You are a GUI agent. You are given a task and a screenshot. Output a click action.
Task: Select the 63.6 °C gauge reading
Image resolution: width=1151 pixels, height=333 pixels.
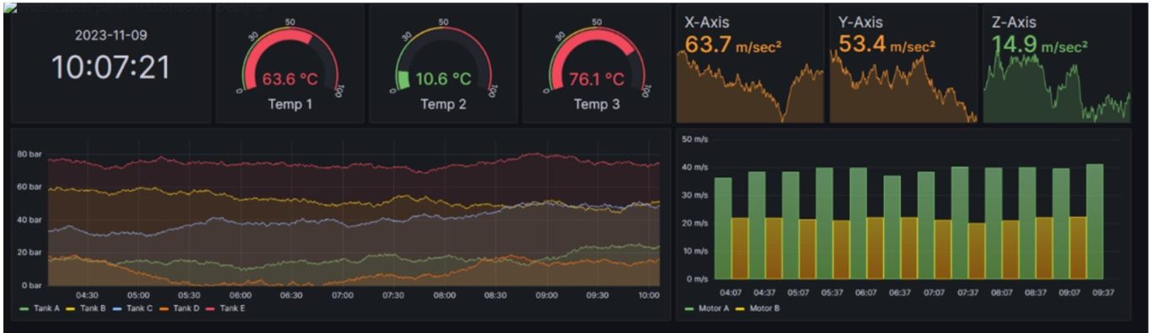(290, 80)
